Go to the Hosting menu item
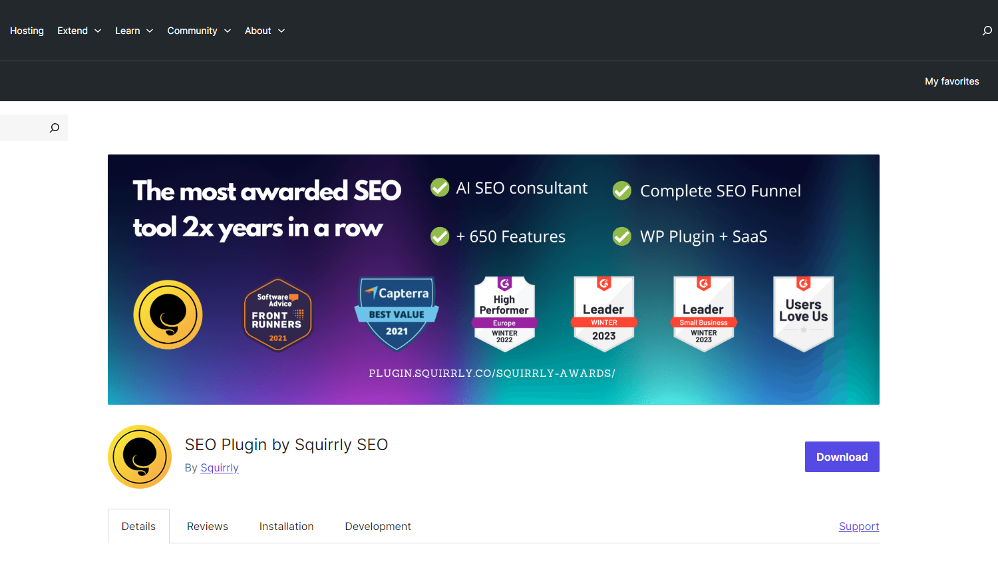 tap(27, 31)
